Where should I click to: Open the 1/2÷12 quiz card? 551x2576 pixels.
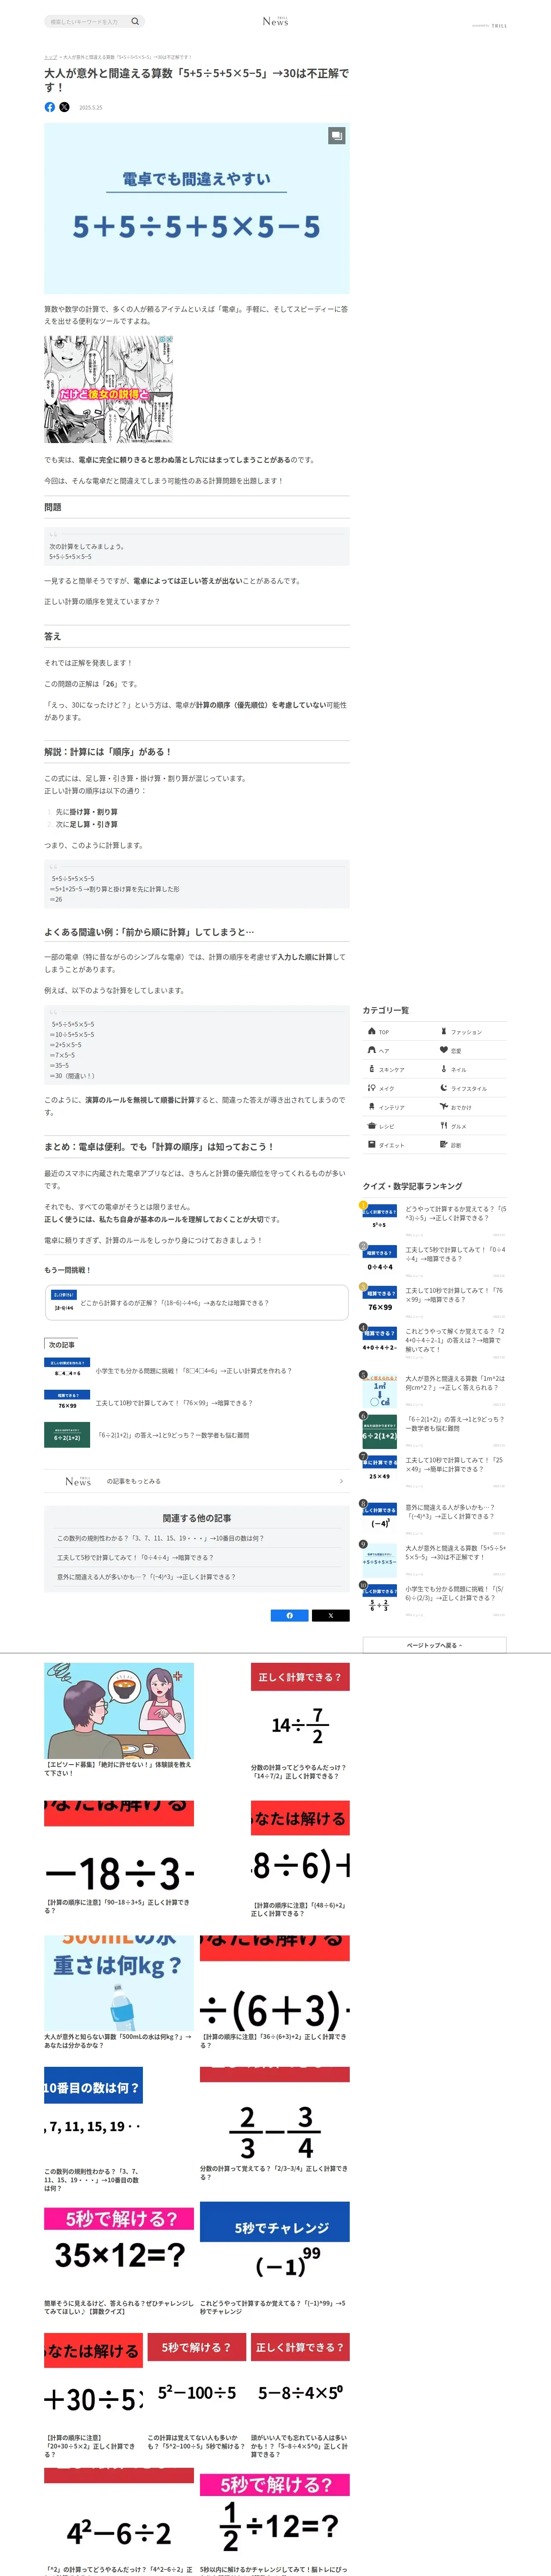pyautogui.click(x=275, y=2522)
